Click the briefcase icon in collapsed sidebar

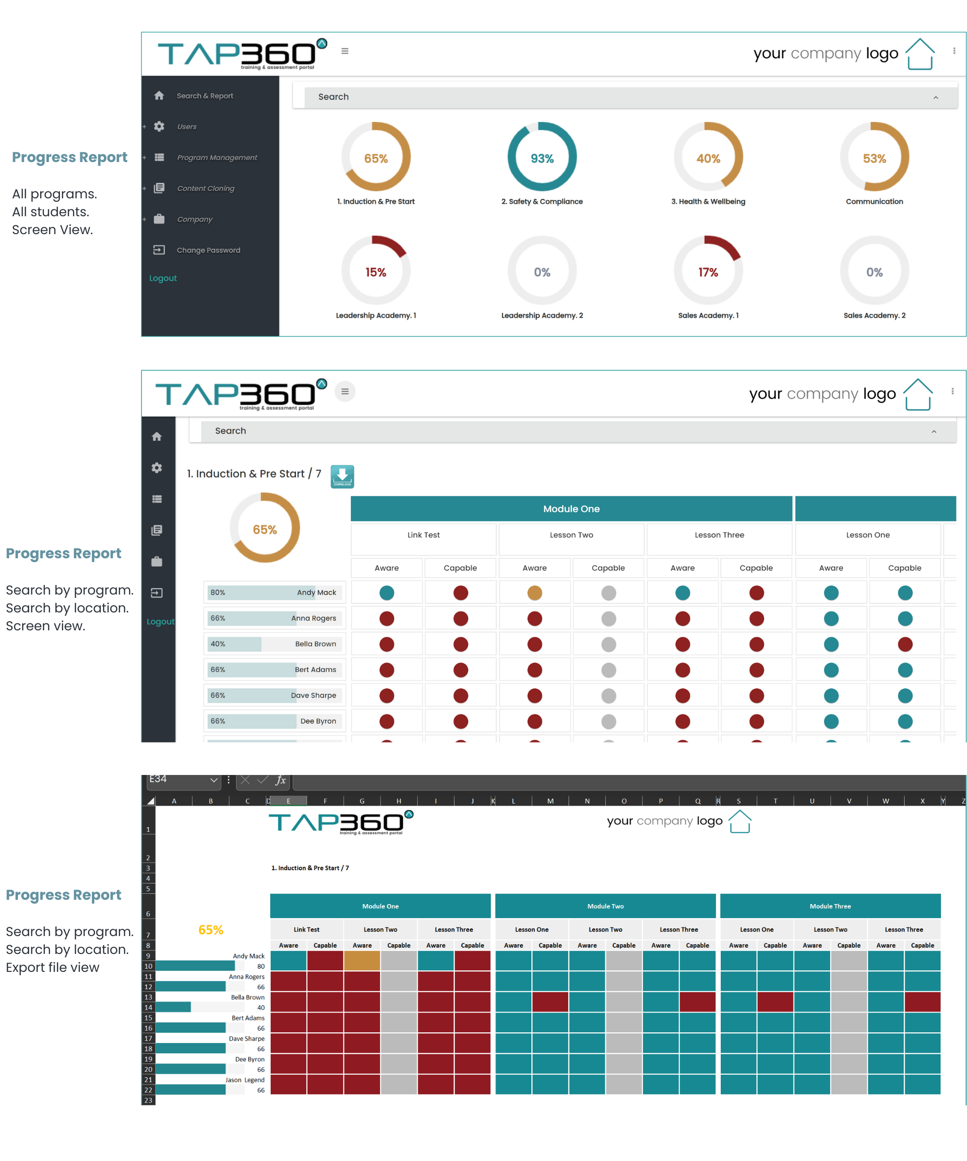pyautogui.click(x=157, y=562)
